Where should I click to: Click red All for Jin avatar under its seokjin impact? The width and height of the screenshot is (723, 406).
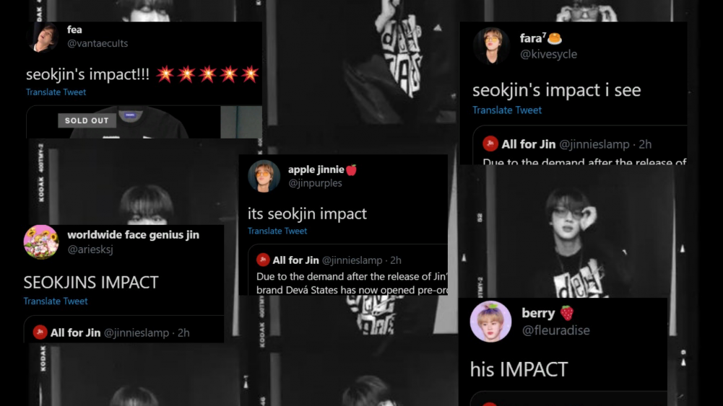(263, 260)
